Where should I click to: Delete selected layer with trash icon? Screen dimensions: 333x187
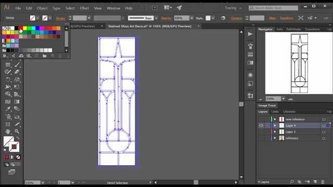[323, 182]
